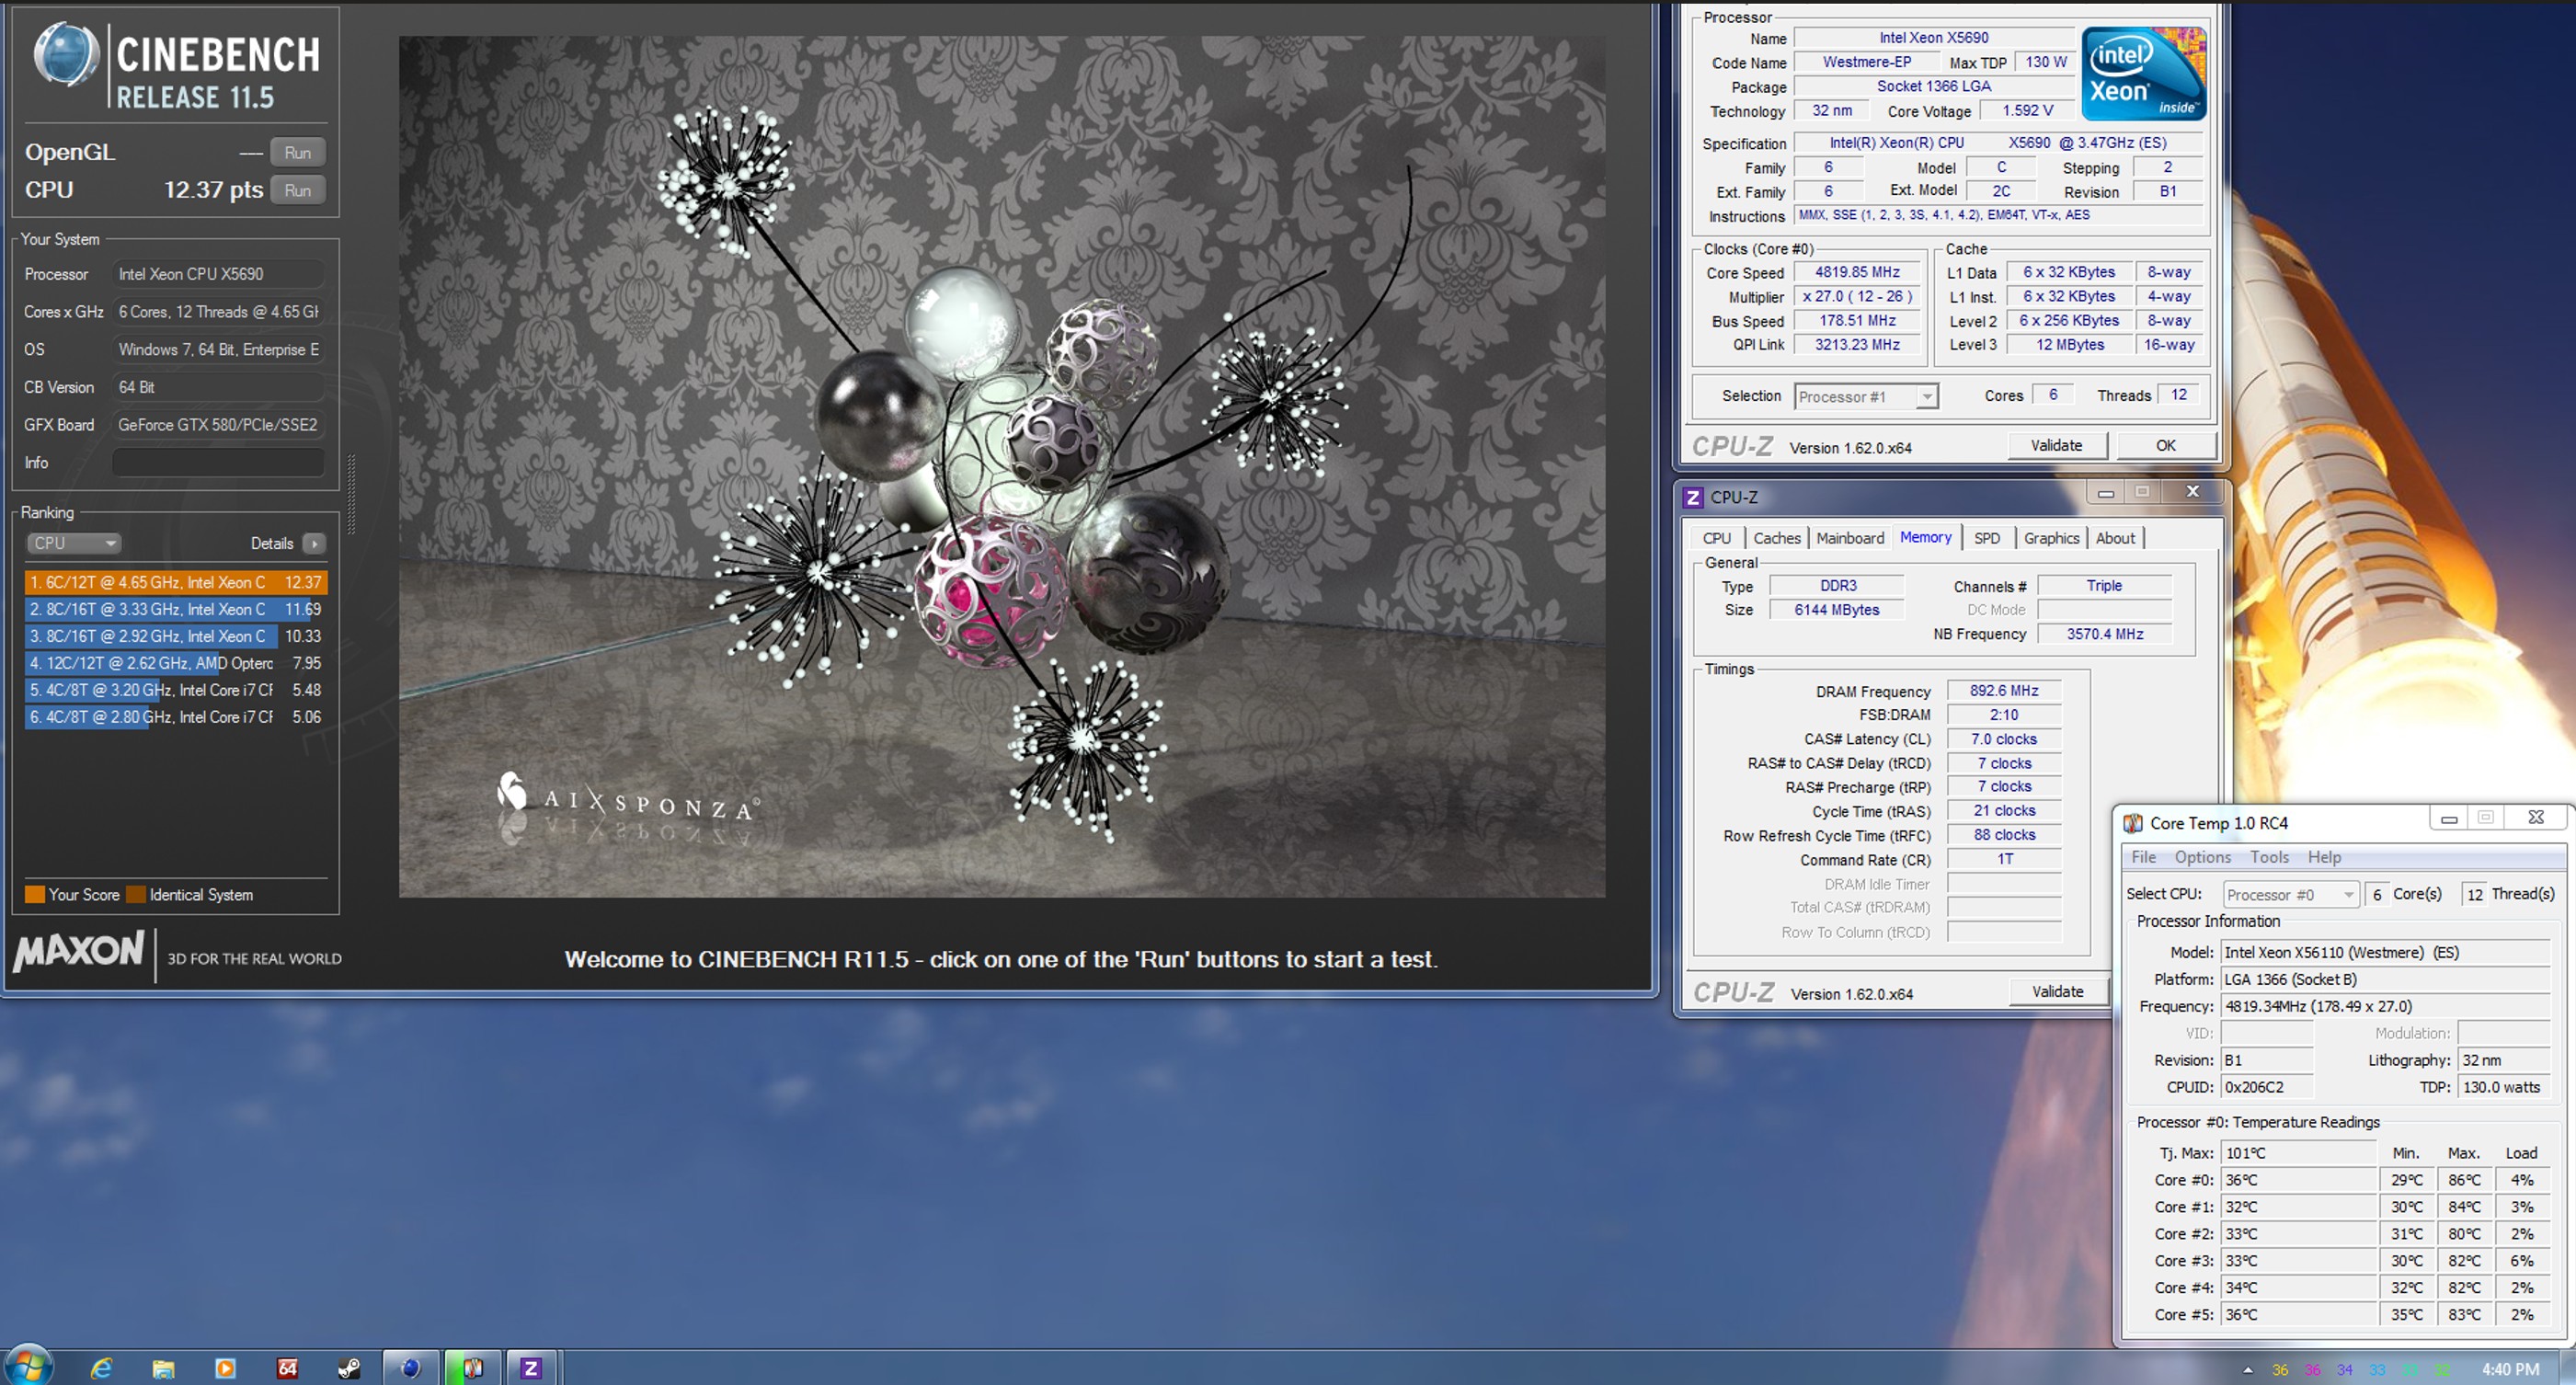Select ranking row '8C/16T @ 2.92 GHz' 10.33
2576x1385 pixels.
click(176, 636)
